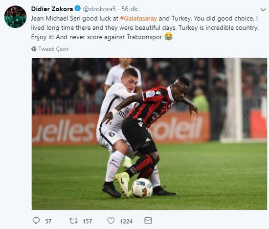Click the reply speech bubble icon
Image resolution: width=269 pixels, height=229 pixels.
[x=36, y=221]
